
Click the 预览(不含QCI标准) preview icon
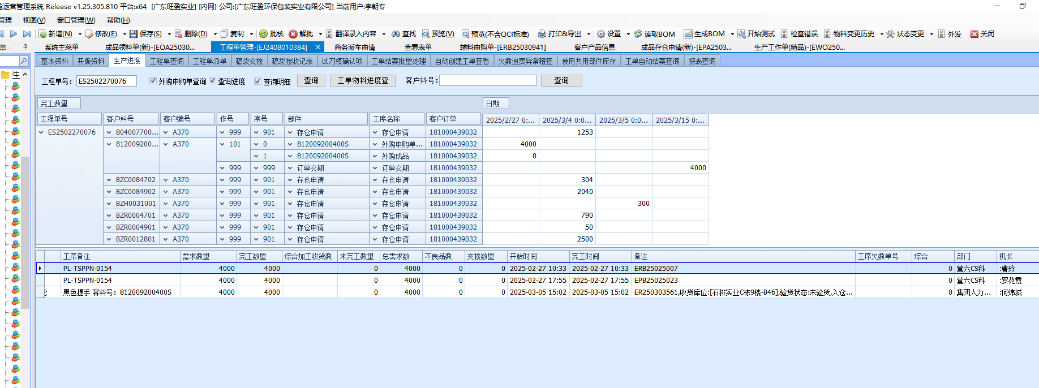(x=465, y=34)
